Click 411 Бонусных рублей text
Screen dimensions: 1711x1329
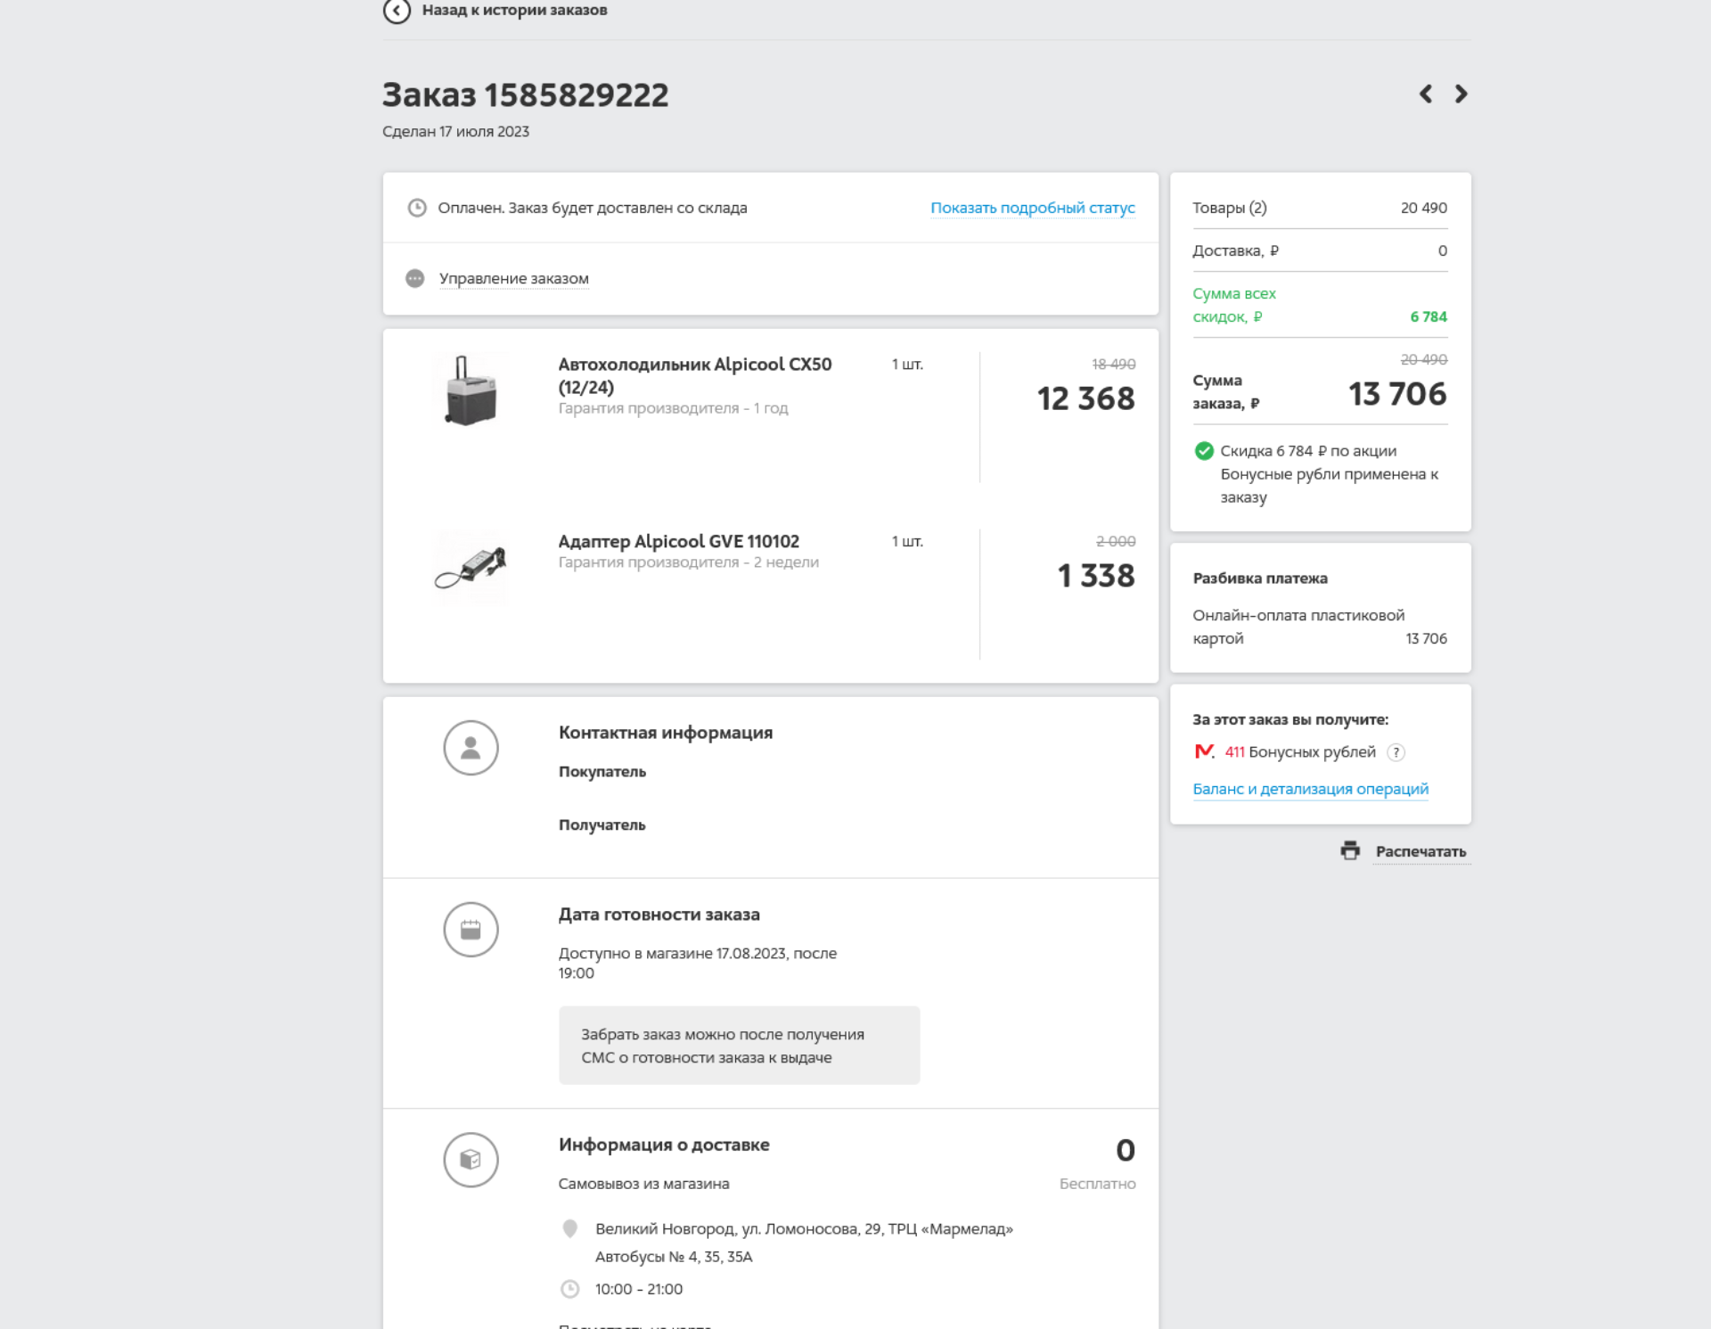pyautogui.click(x=1300, y=752)
